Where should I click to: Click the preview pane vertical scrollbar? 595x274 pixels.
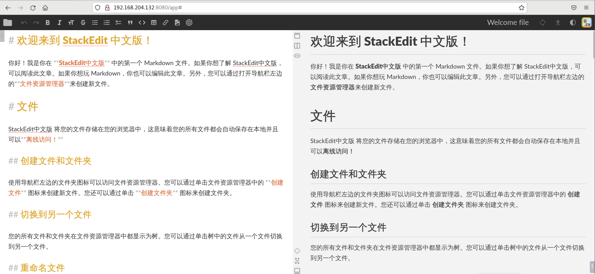594,44
